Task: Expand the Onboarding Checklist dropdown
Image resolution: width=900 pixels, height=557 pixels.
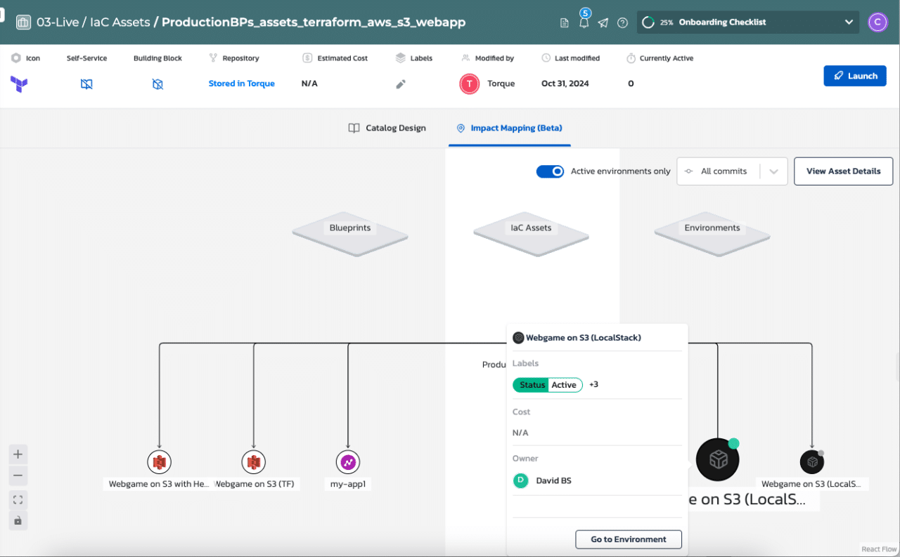Action: (849, 22)
